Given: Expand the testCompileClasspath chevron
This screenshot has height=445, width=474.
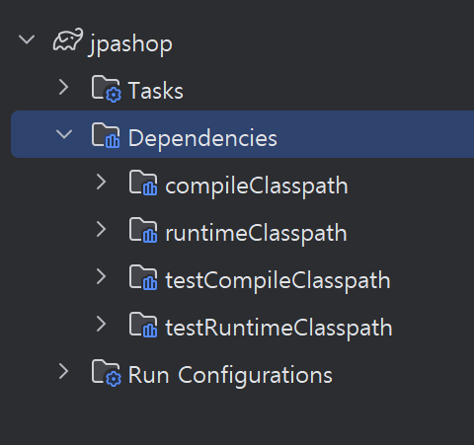Looking at the screenshot, I should (102, 277).
